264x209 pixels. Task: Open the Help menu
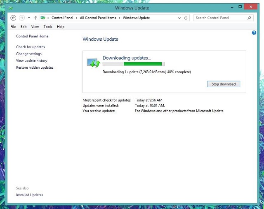tap(61, 27)
